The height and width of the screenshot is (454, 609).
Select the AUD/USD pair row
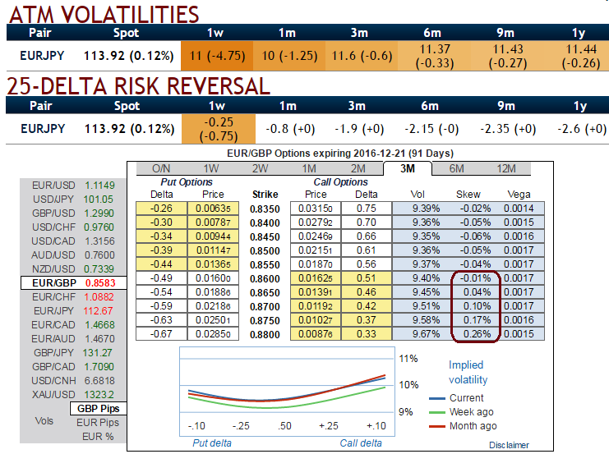(x=73, y=255)
